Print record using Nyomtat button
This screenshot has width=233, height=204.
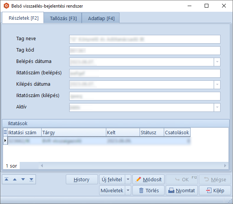[x=182, y=190]
